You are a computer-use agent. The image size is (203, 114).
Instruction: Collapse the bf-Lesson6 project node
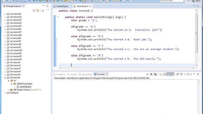coord(5,78)
